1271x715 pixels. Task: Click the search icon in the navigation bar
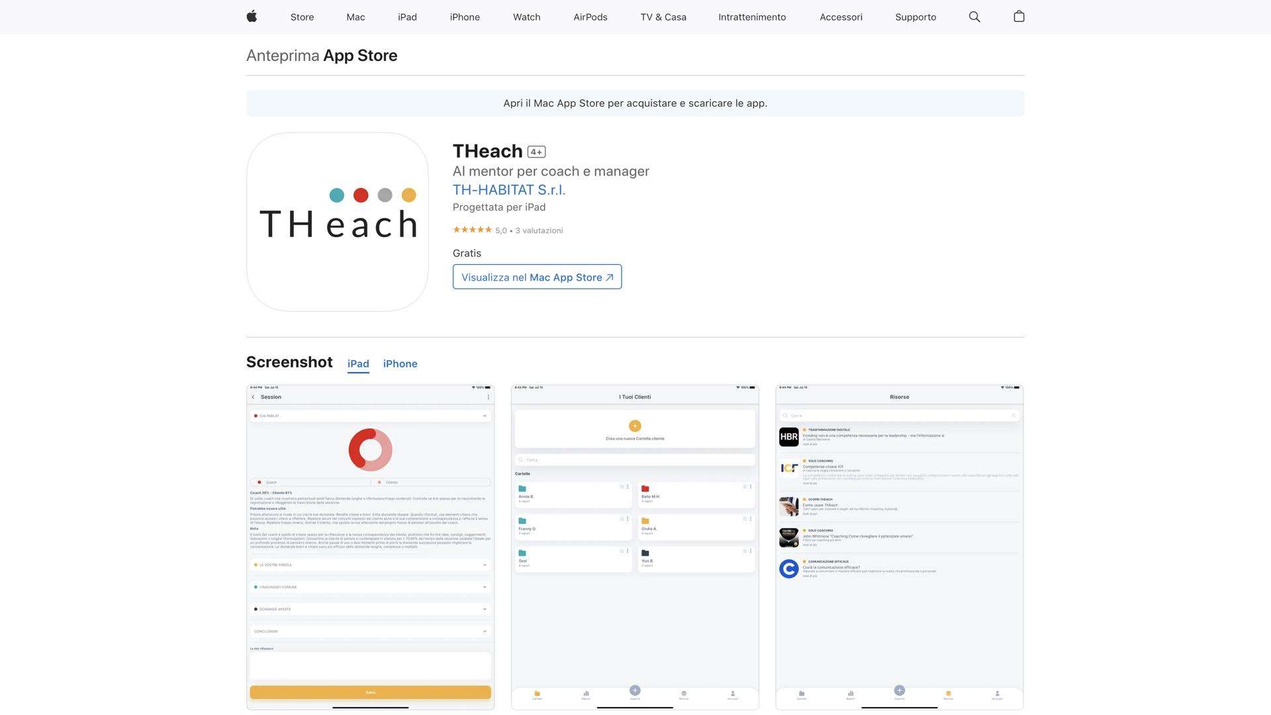pyautogui.click(x=974, y=17)
